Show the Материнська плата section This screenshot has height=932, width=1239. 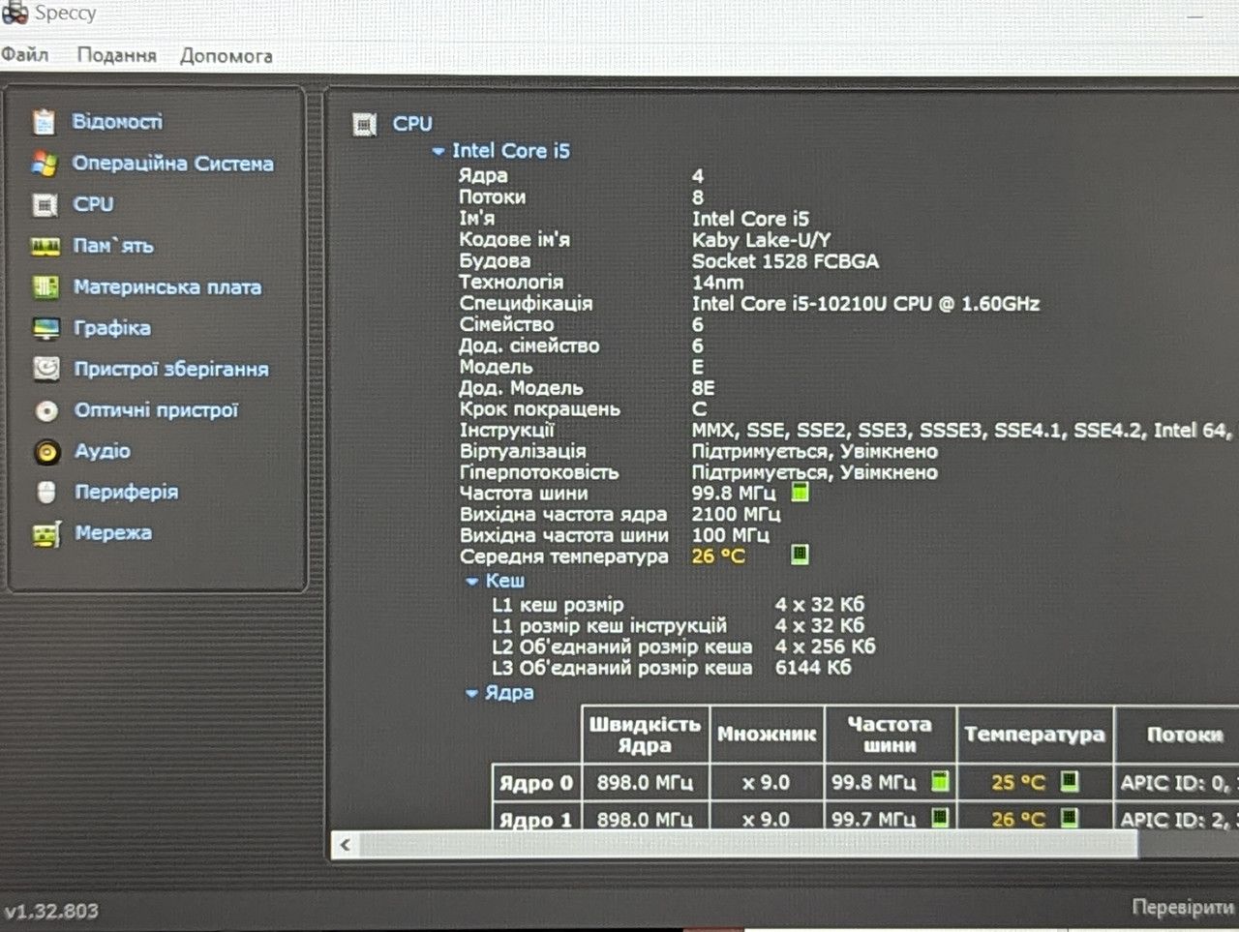[x=167, y=286]
